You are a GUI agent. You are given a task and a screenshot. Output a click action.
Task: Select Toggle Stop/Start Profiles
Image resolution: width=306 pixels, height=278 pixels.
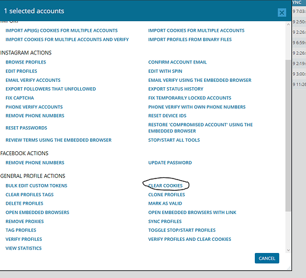[x=182, y=230]
